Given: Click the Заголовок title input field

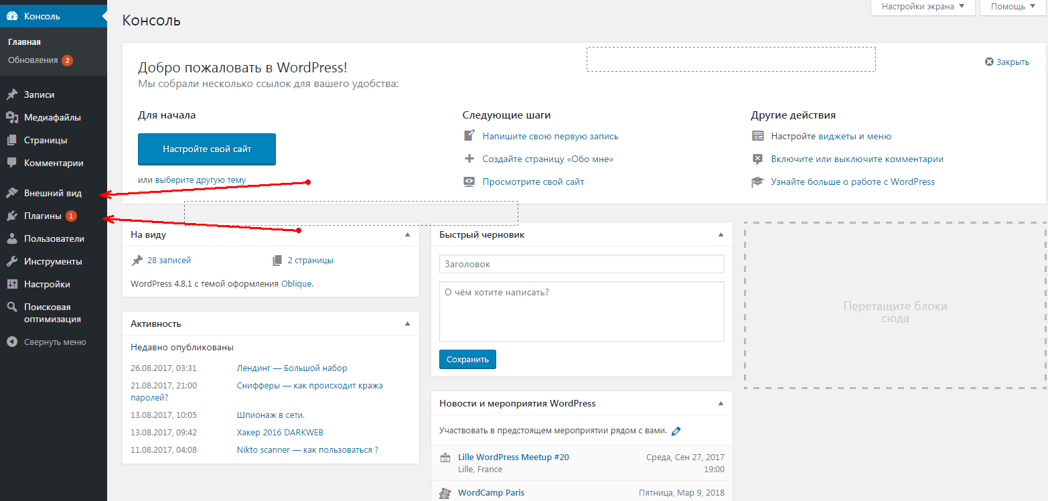Looking at the screenshot, I should (582, 264).
